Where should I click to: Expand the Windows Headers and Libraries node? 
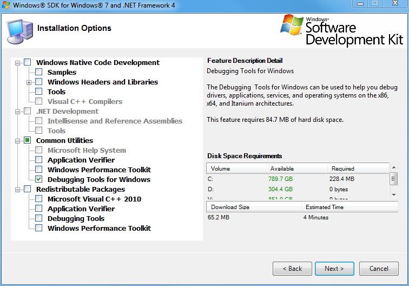(x=29, y=82)
